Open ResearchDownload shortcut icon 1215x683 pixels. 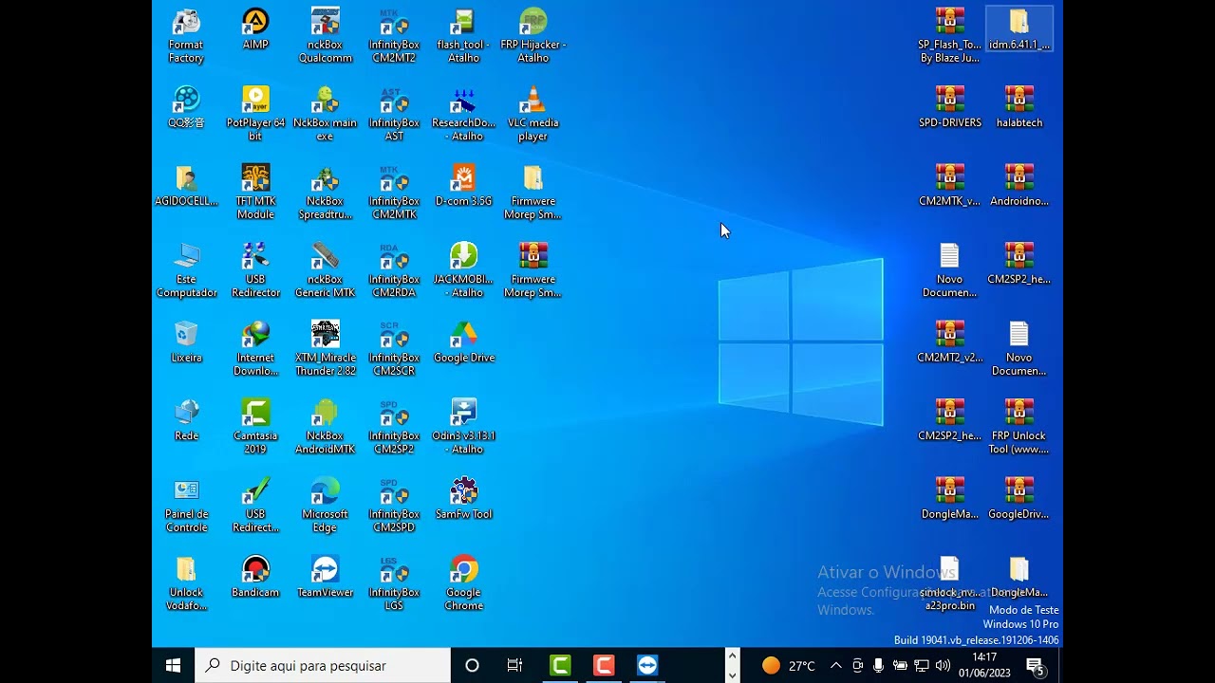tap(463, 114)
